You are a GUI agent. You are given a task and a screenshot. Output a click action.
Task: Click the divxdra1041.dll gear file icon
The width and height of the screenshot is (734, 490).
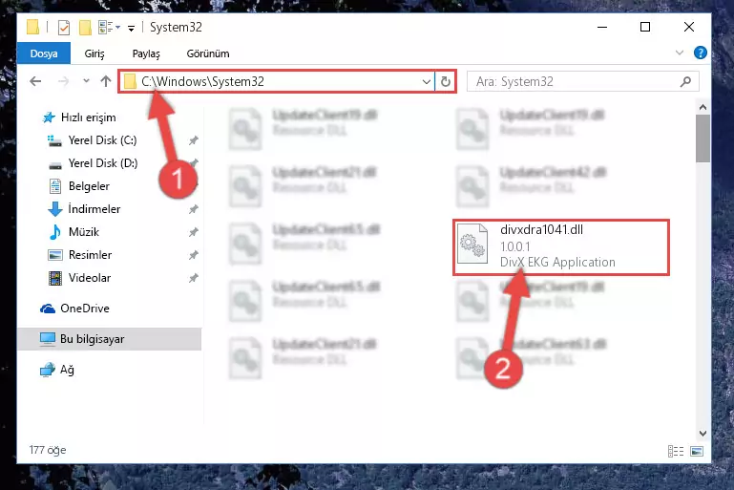pos(472,244)
